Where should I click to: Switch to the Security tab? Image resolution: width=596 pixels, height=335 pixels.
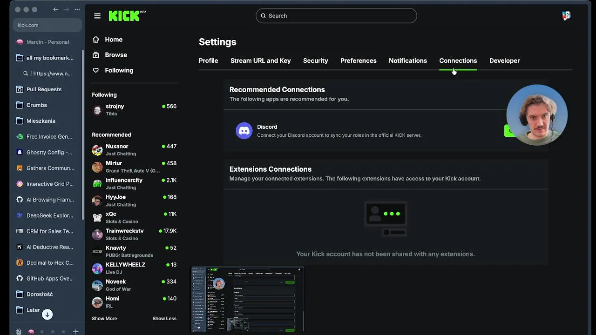[x=316, y=61]
